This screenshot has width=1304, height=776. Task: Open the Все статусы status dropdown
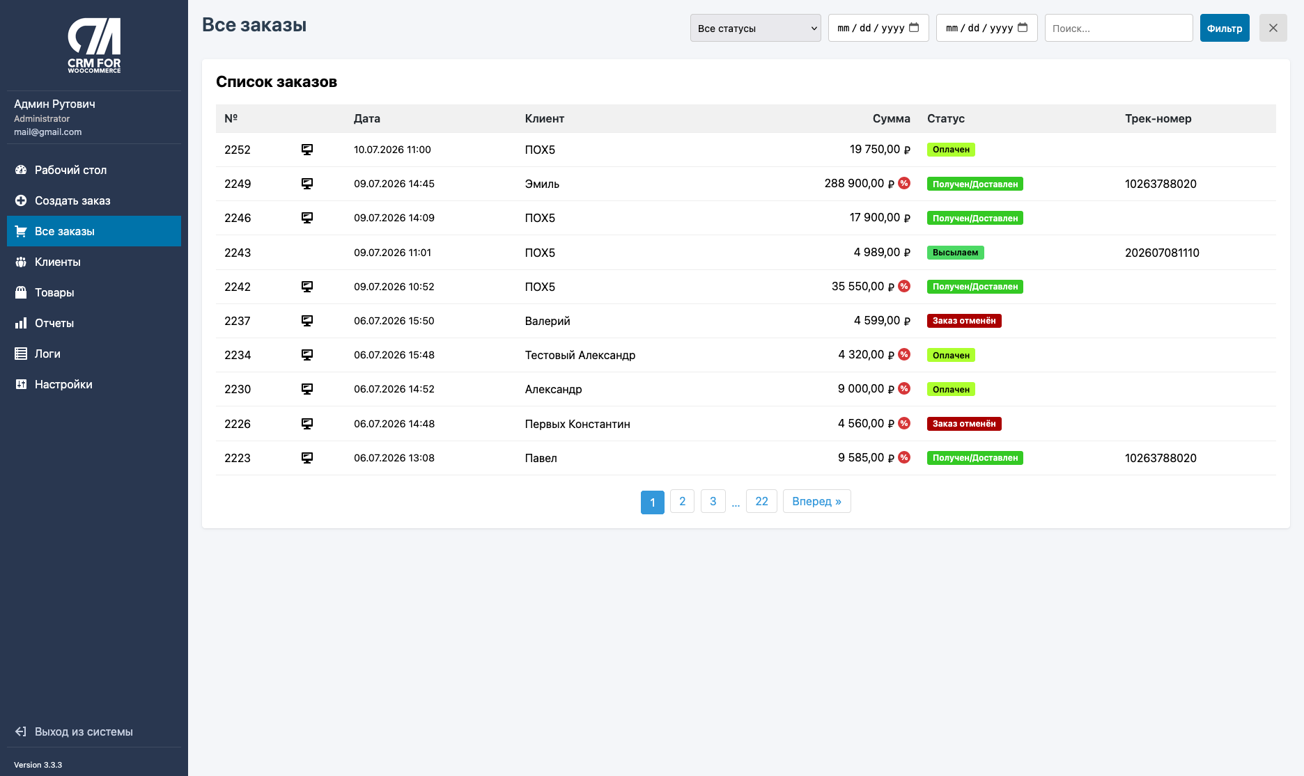click(x=756, y=28)
